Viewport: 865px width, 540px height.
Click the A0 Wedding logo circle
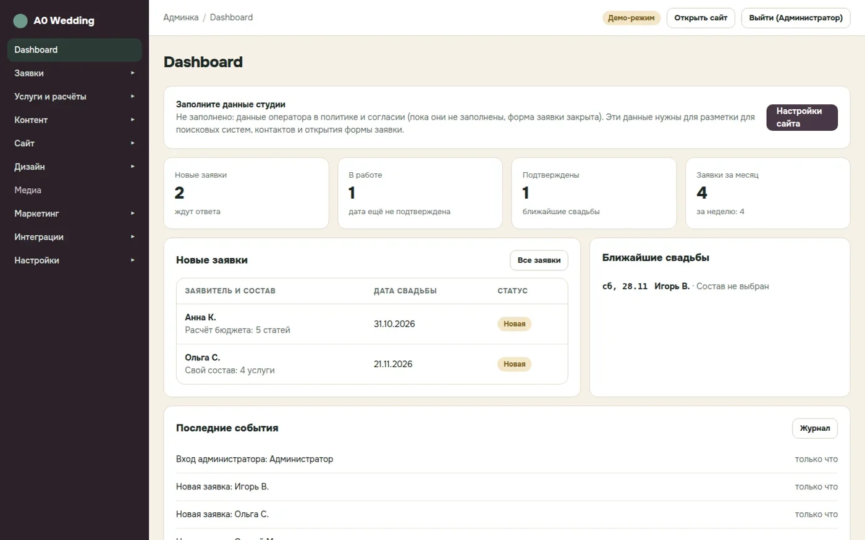point(20,21)
